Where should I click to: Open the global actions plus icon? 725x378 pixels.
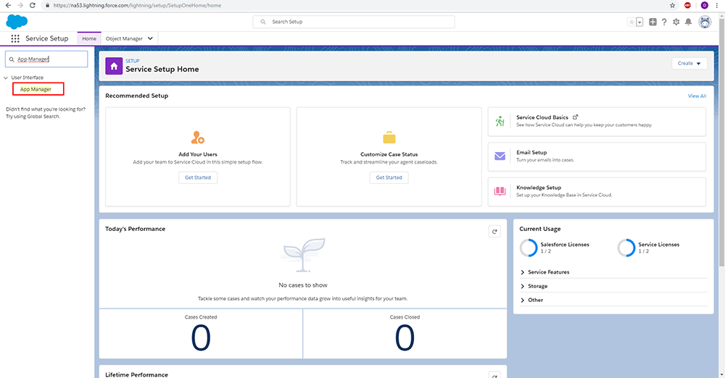[x=652, y=22]
